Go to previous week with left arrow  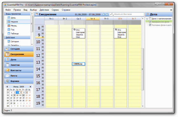pos(103,14)
